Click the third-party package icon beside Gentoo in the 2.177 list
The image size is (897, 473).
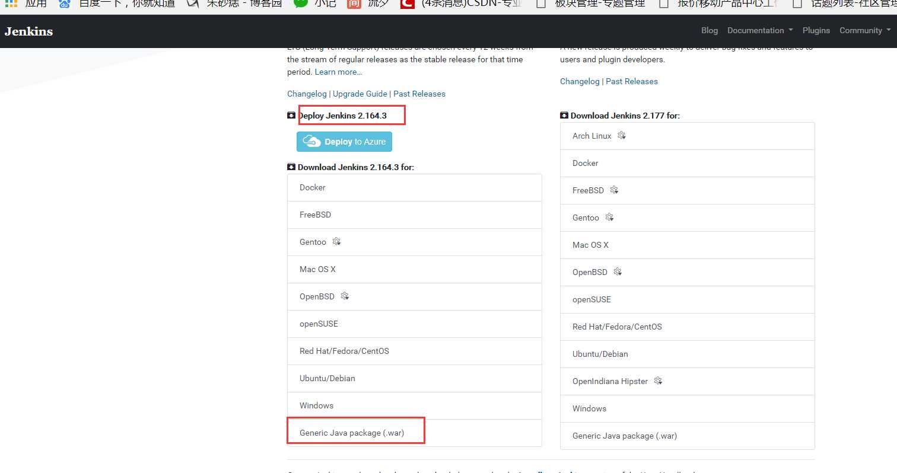609,217
